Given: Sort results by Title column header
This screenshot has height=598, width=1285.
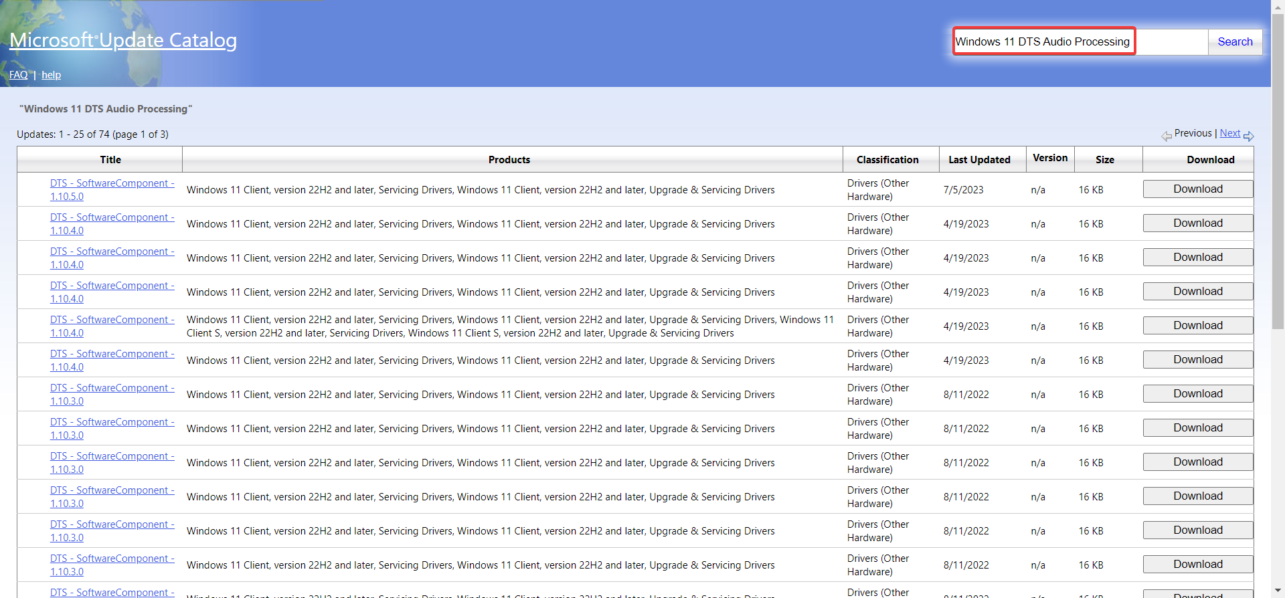Looking at the screenshot, I should click(110, 160).
